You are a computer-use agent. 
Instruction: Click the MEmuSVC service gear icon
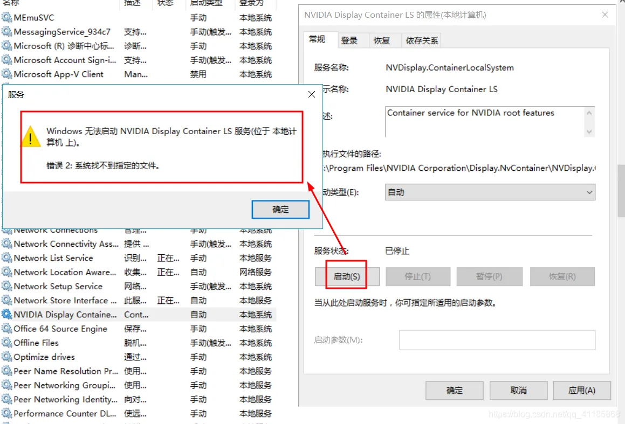pyautogui.click(x=6, y=18)
